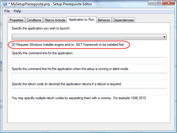
Task: Open the Help menu
Action: coord(17,11)
